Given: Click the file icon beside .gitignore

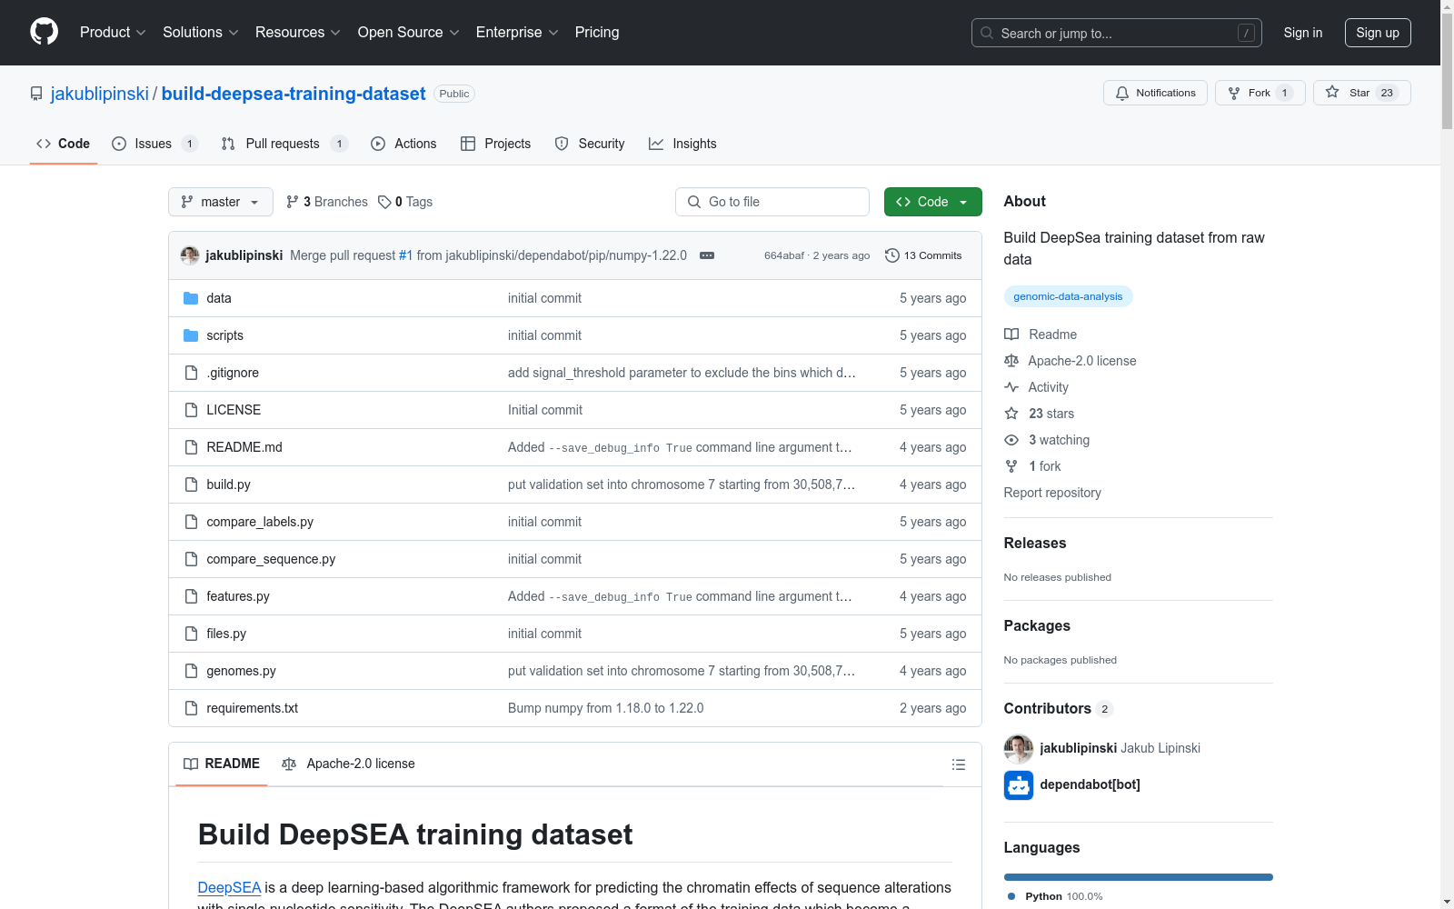Looking at the screenshot, I should (191, 373).
